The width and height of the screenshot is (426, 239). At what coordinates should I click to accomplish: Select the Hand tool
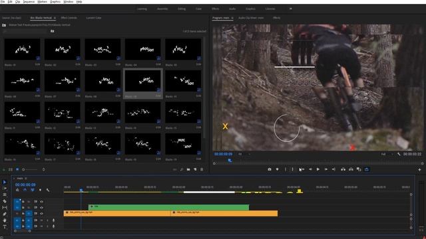click(x=5, y=220)
